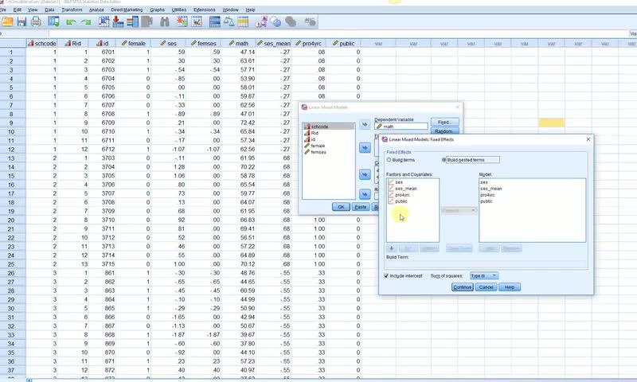Click the Go to case toolbar icon
Viewport: 637px width, 382px height.
point(104,21)
